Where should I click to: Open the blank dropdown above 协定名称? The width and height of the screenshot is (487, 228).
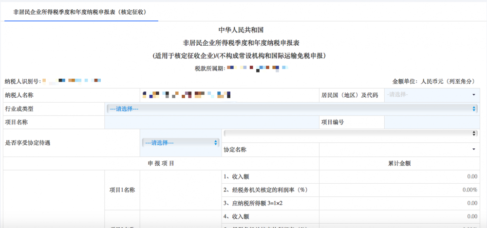pyautogui.click(x=350, y=133)
